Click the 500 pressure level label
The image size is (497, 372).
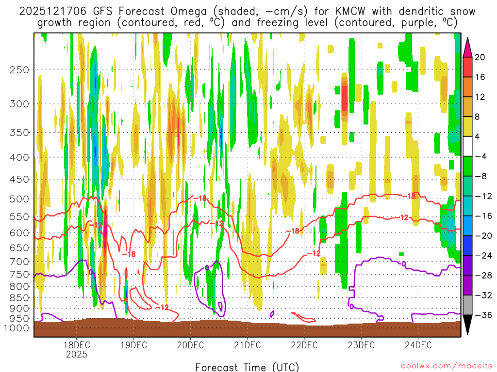(20, 199)
